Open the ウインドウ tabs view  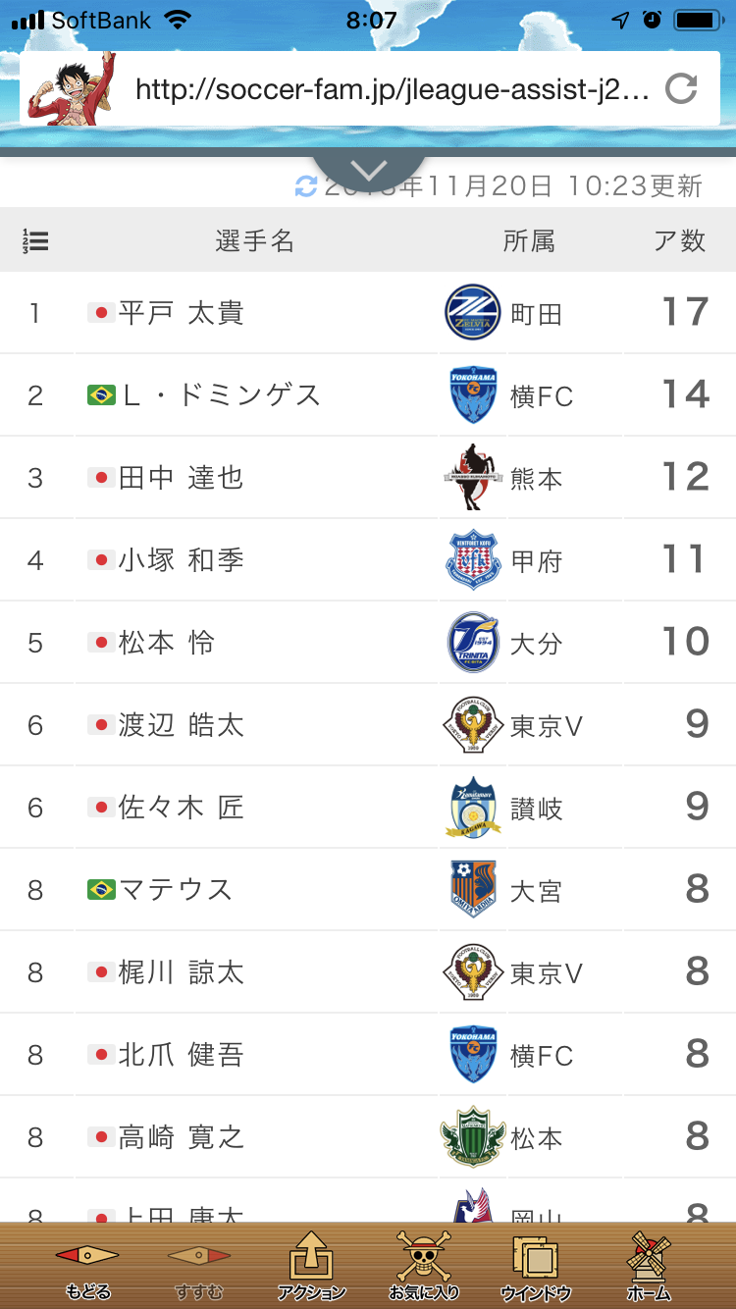[536, 1266]
